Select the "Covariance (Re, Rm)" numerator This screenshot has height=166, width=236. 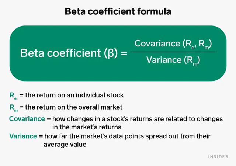(173, 44)
